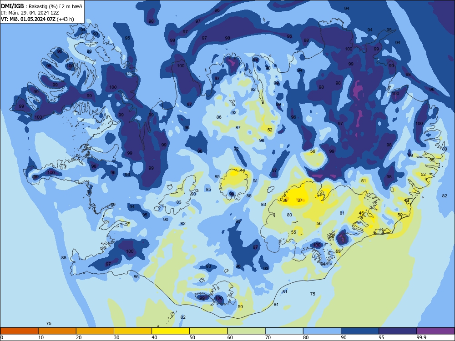Click the '20' label under the color scale

pos(79,337)
